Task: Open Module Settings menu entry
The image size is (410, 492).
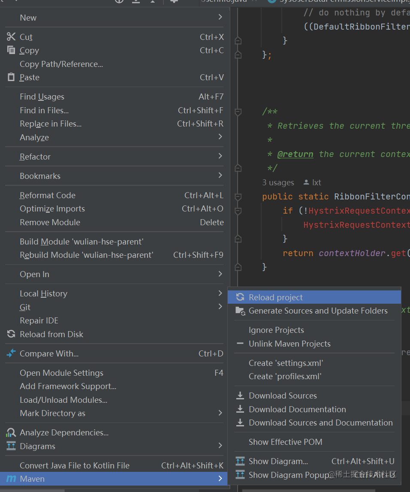Action: click(115, 373)
